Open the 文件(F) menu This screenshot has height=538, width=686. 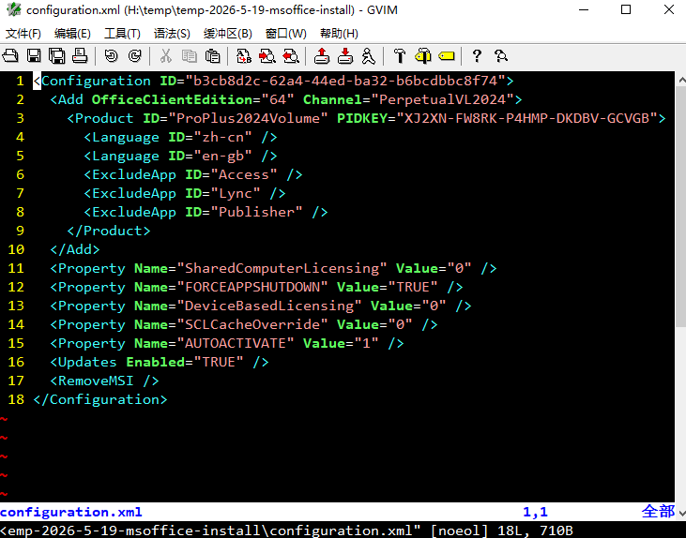(x=23, y=33)
